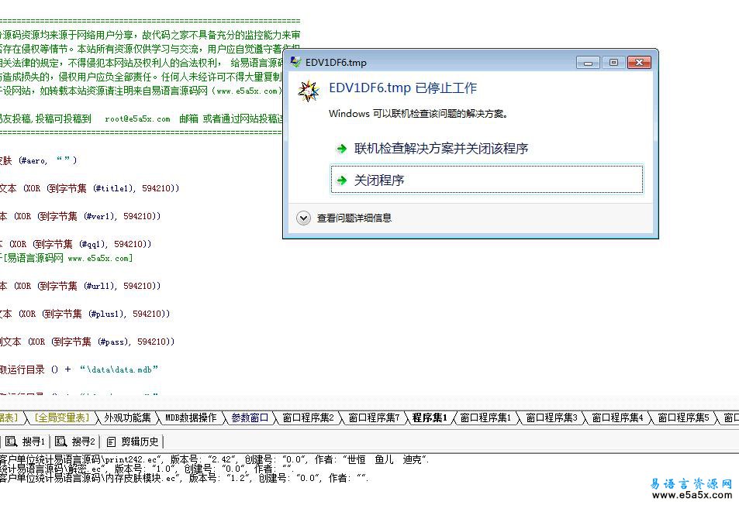Expand 查看问题详细信息 chevron
The width and height of the screenshot is (739, 505).
303,218
